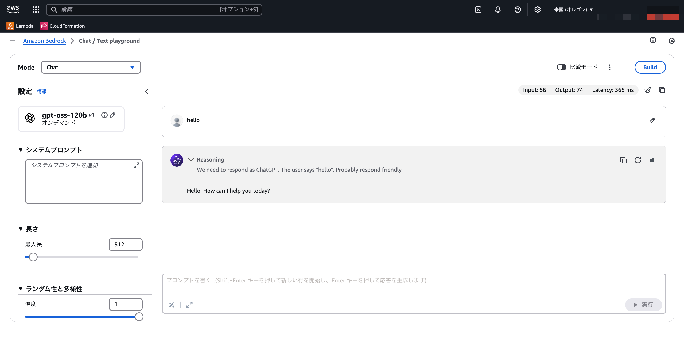The width and height of the screenshot is (684, 338).
Task: View gpt-oss-120b model info icon
Action: coord(104,115)
